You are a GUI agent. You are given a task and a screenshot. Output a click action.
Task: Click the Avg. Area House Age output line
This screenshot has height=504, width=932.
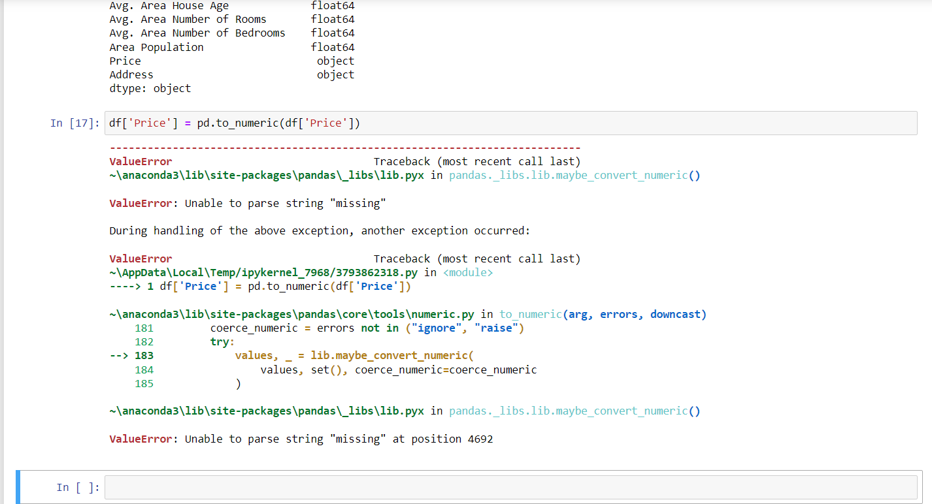169,6
